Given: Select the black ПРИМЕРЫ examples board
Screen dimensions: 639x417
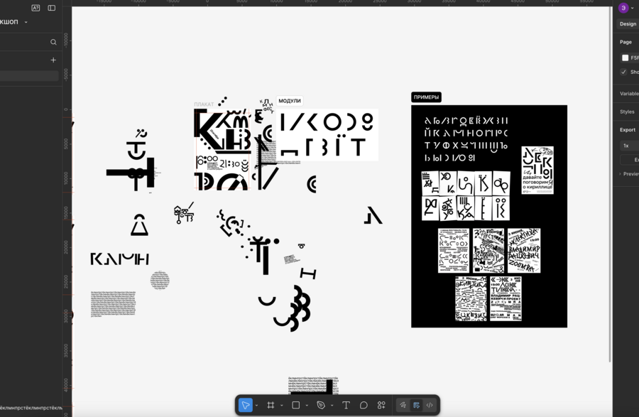Looking at the screenshot, I should (x=489, y=217).
